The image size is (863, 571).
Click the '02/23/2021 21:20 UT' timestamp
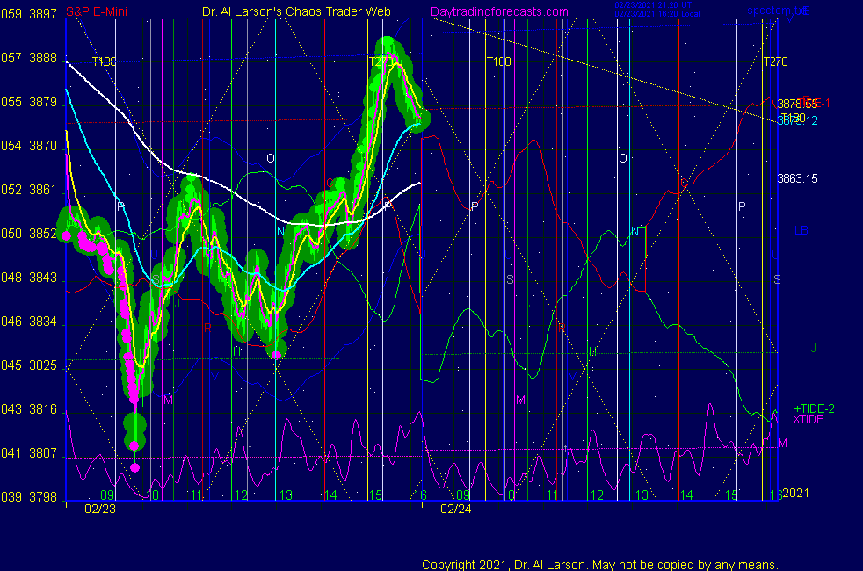[653, 5]
